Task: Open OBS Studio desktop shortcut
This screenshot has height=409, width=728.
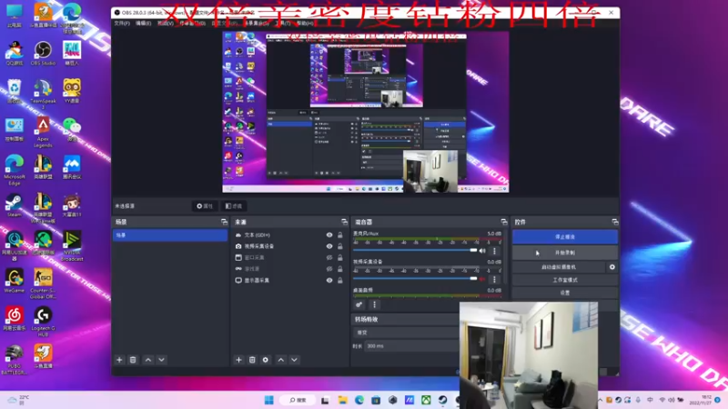Action: tap(43, 54)
